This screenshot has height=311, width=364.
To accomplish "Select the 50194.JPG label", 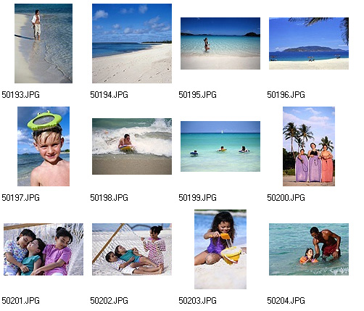I will pyautogui.click(x=109, y=95).
